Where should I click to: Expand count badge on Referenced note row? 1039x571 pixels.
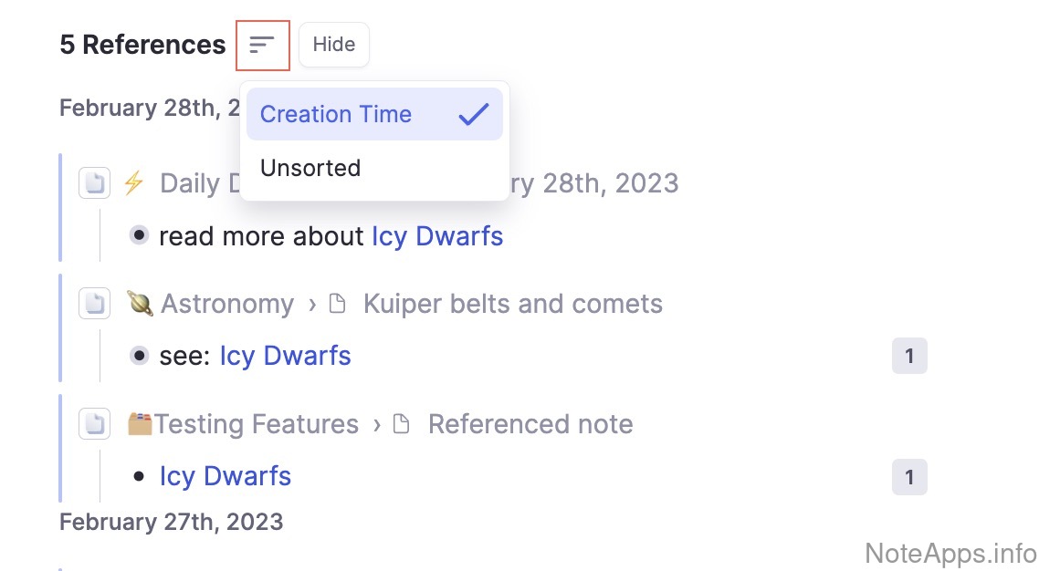click(x=908, y=477)
